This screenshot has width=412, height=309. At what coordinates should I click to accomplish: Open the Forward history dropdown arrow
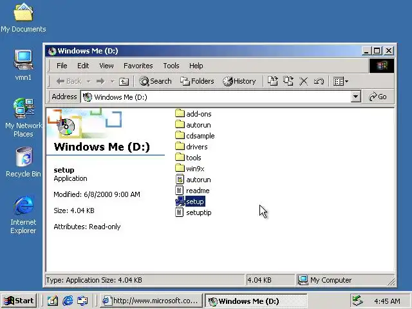pos(113,81)
